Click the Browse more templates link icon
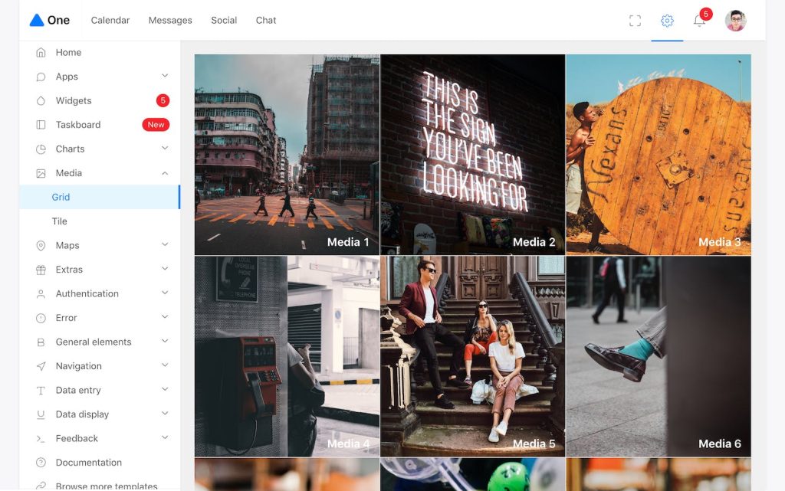Screen dimensions: 785x491 [41, 486]
